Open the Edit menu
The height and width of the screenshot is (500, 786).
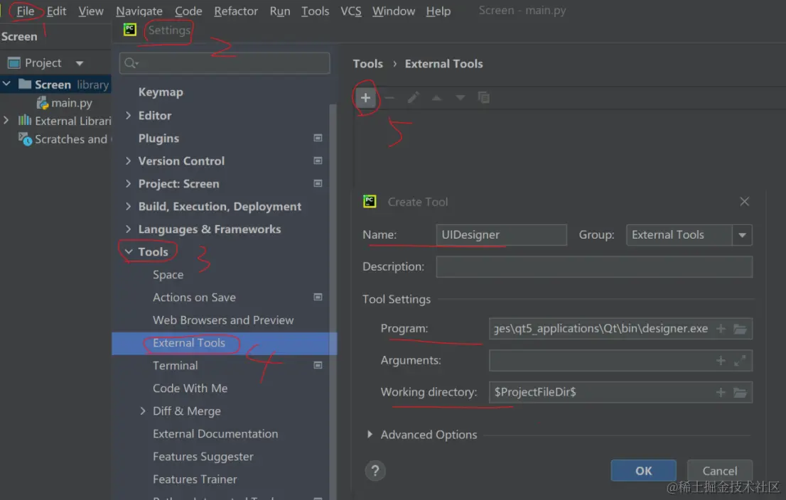[x=57, y=11]
